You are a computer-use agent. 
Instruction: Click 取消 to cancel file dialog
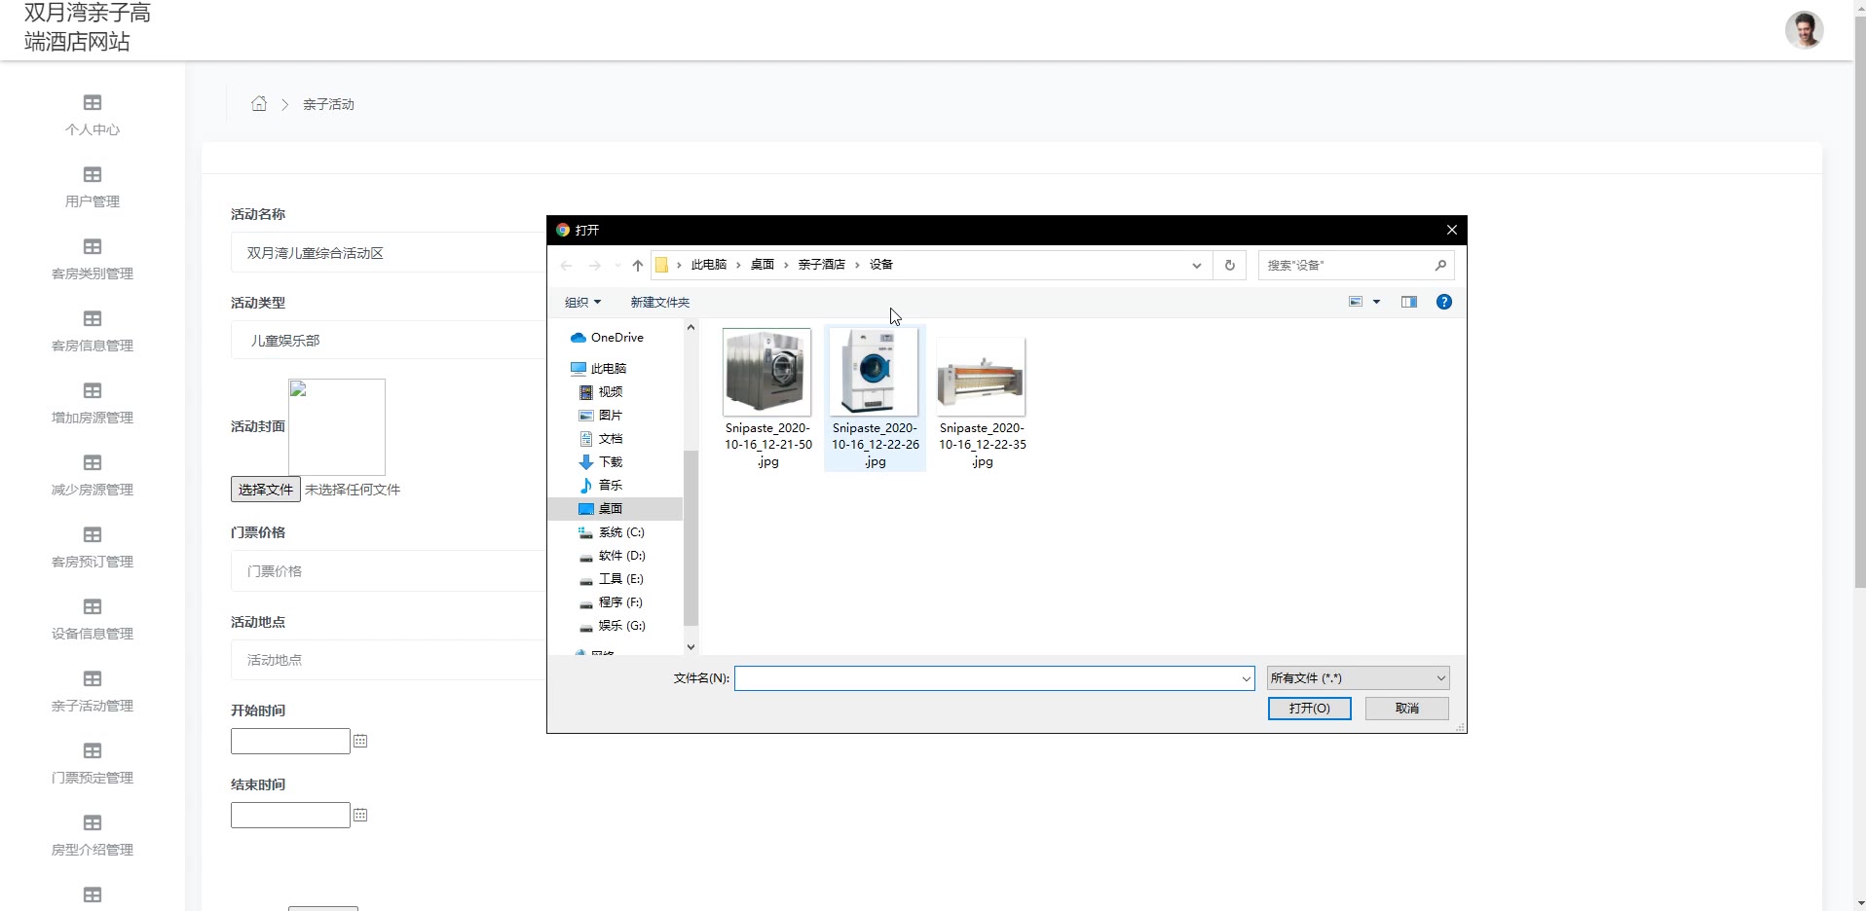1406,709
